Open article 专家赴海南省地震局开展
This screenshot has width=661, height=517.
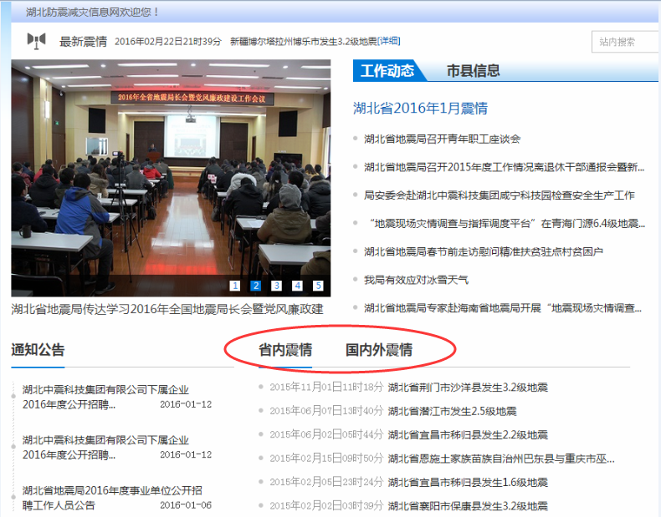503,308
